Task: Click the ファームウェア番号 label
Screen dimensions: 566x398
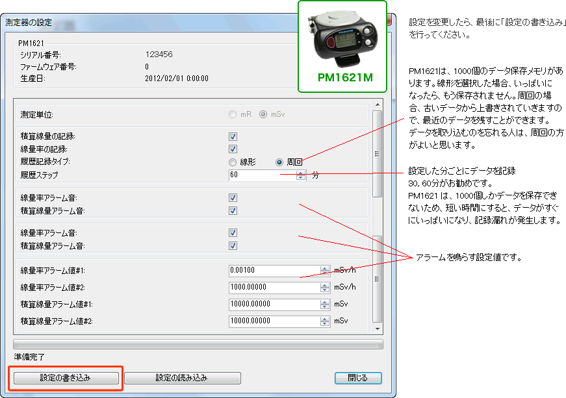Action: coord(48,67)
